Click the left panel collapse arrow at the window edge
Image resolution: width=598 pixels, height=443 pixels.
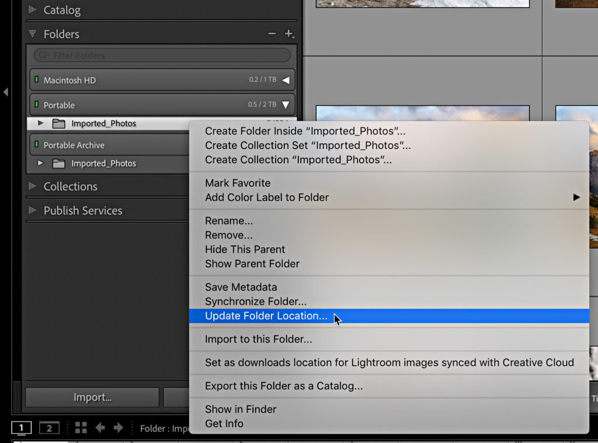click(5, 92)
